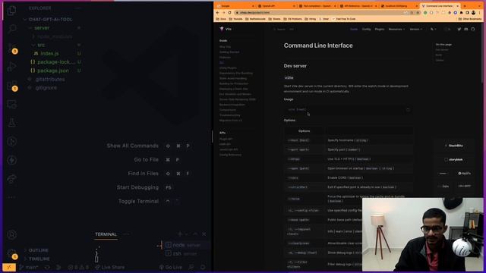Open Run and Debug view
486x273 pixels.
(x=12, y=66)
